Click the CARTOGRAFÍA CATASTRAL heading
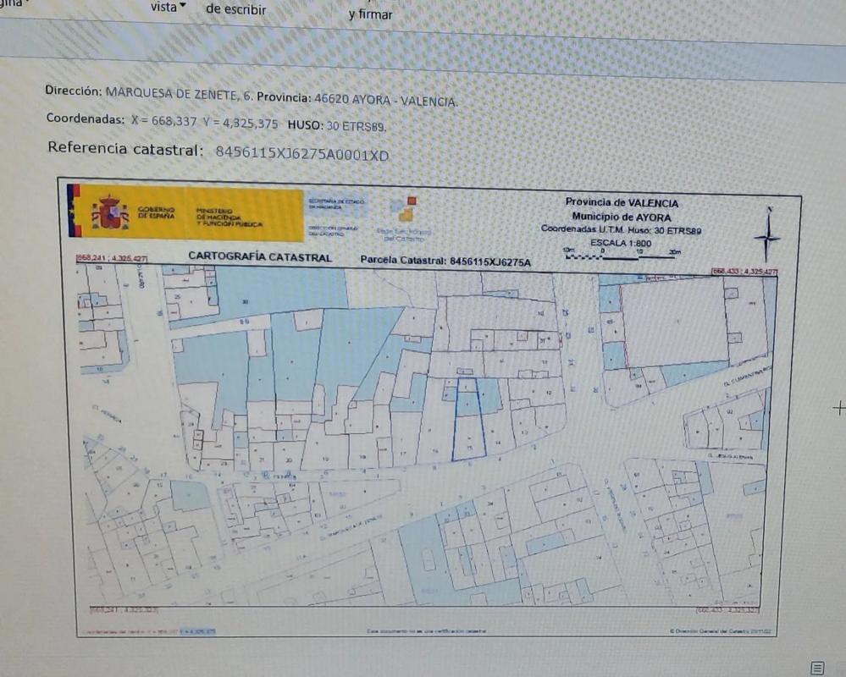This screenshot has height=677, width=846. [260, 257]
